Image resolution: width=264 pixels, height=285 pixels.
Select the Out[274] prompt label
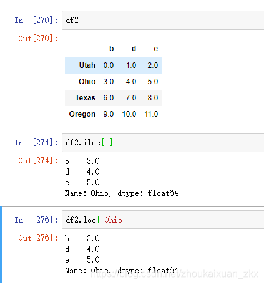coord(38,161)
